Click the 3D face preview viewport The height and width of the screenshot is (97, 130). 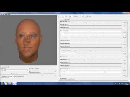click(x=28, y=40)
